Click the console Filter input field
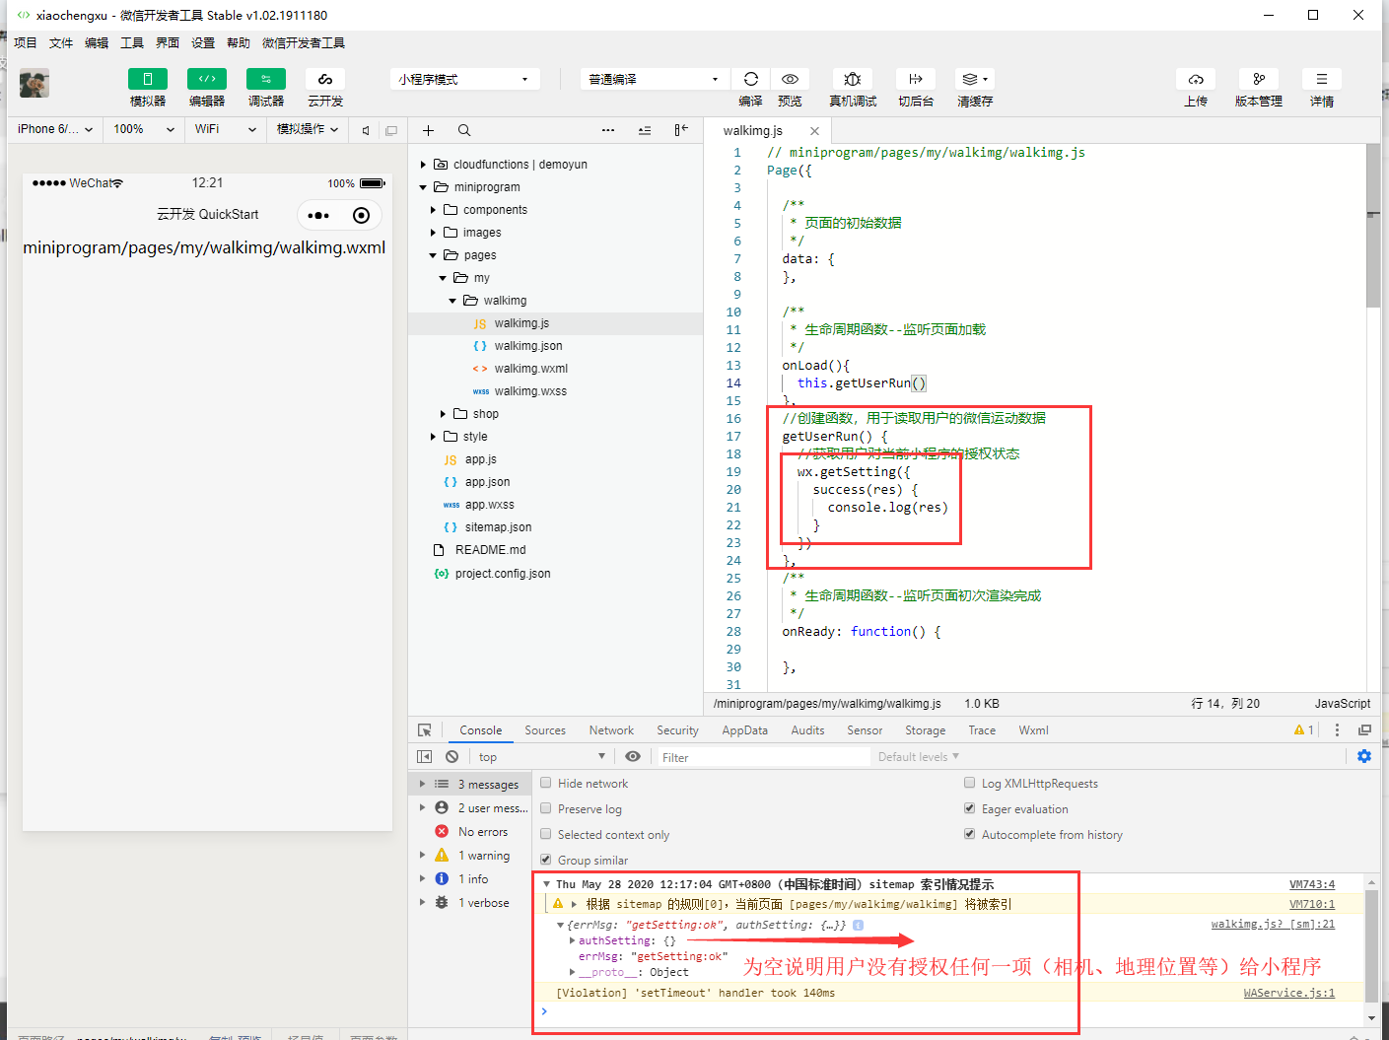Viewport: 1389px width, 1040px height. click(x=762, y=757)
